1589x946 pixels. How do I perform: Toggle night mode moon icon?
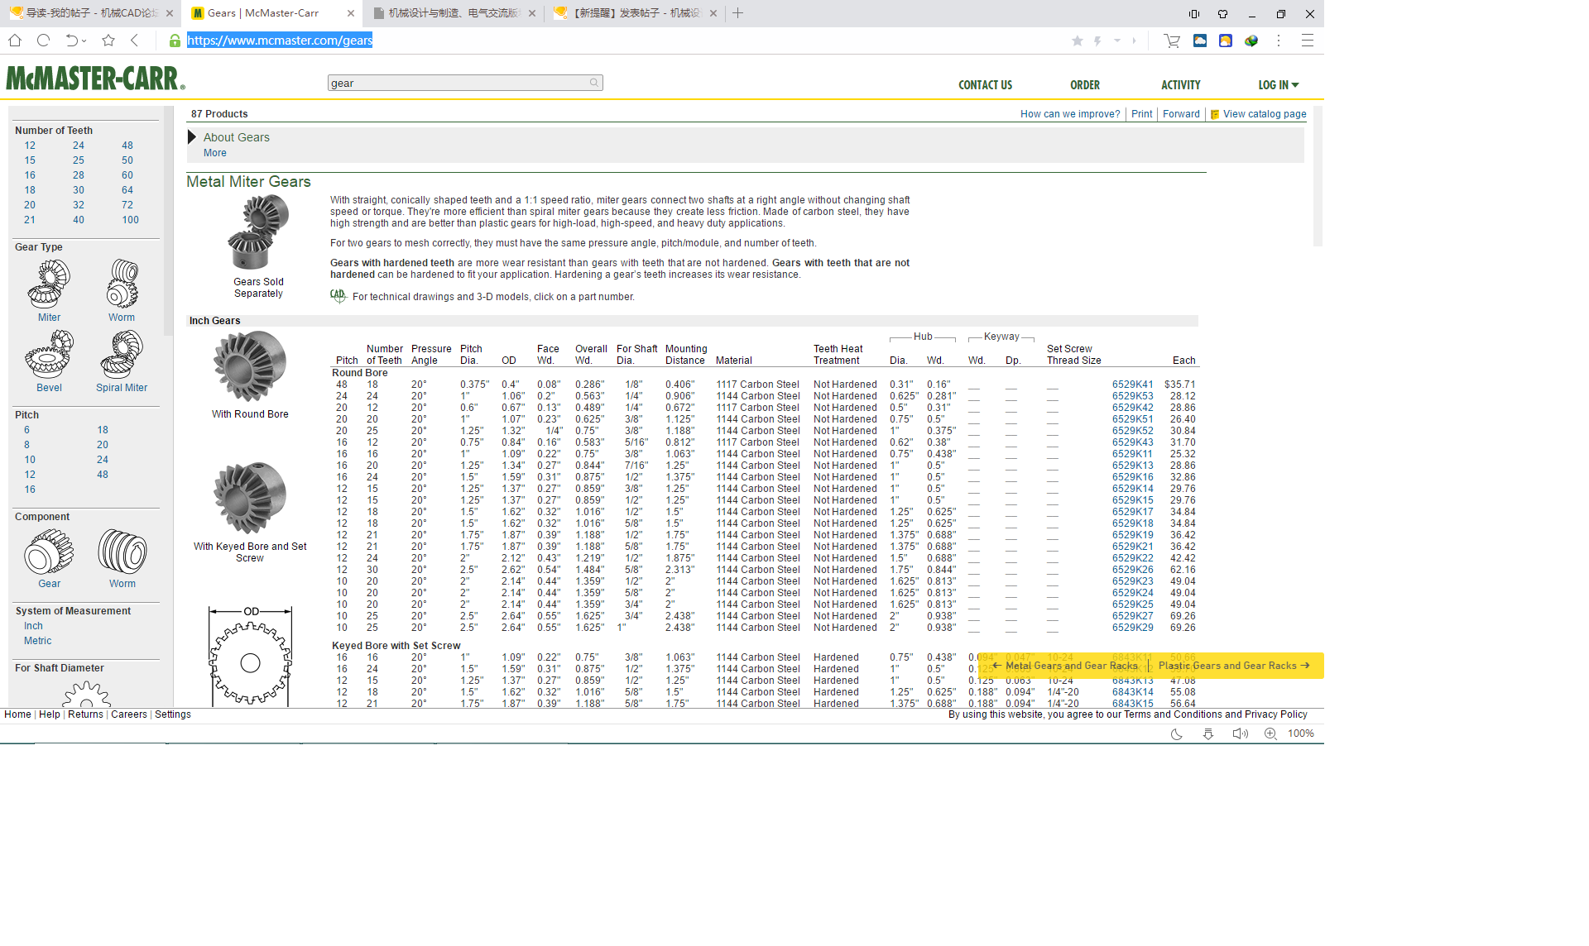(x=1176, y=733)
